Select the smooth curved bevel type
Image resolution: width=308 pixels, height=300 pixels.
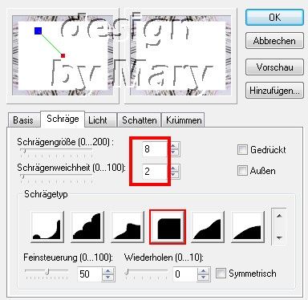(247, 227)
